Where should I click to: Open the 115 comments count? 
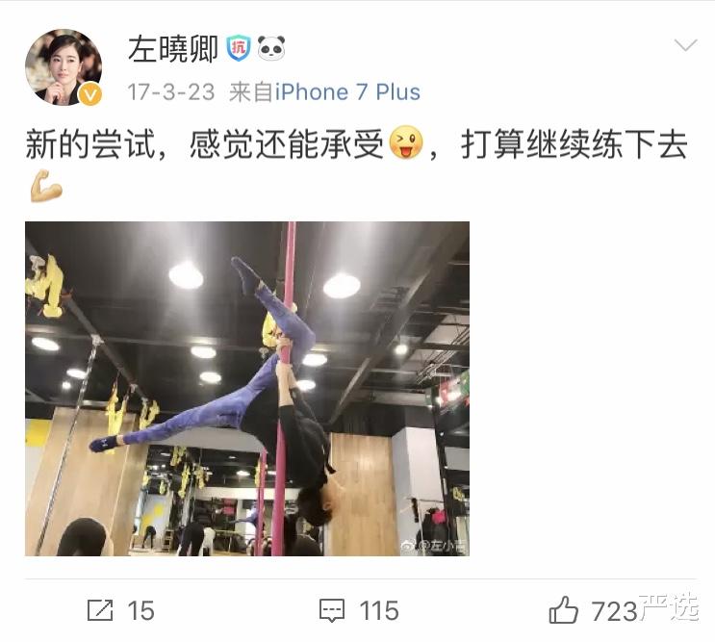tap(379, 611)
